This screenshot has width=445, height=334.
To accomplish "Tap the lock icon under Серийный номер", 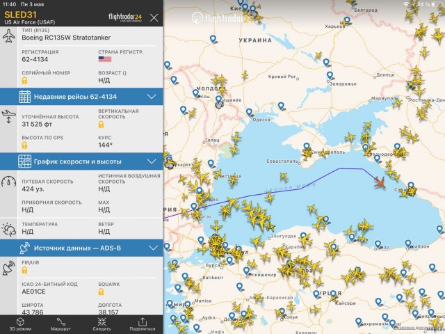I will click(x=25, y=81).
